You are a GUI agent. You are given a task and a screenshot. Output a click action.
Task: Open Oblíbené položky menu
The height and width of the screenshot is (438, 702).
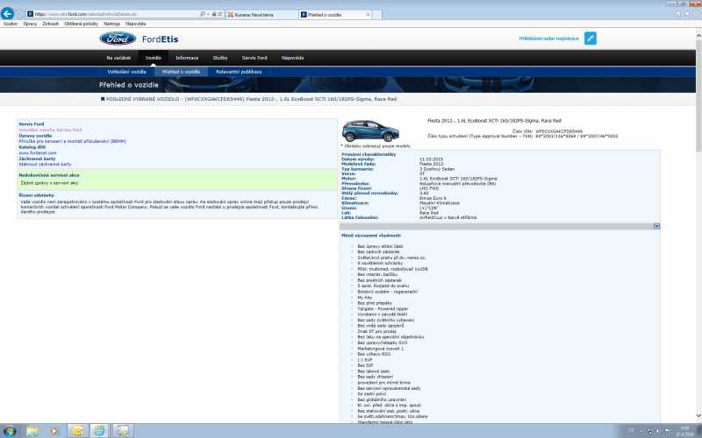pos(81,24)
